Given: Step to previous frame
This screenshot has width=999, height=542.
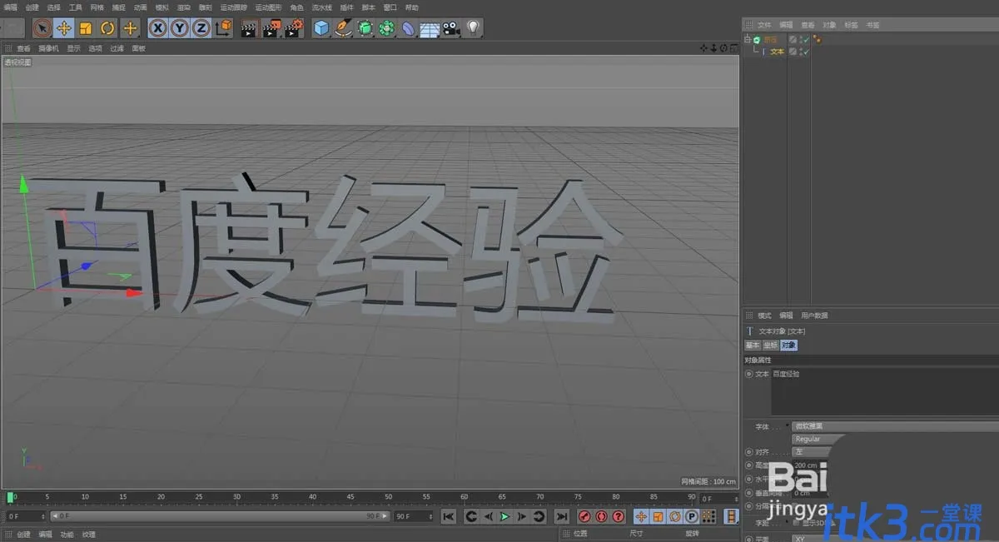Looking at the screenshot, I should [488, 516].
